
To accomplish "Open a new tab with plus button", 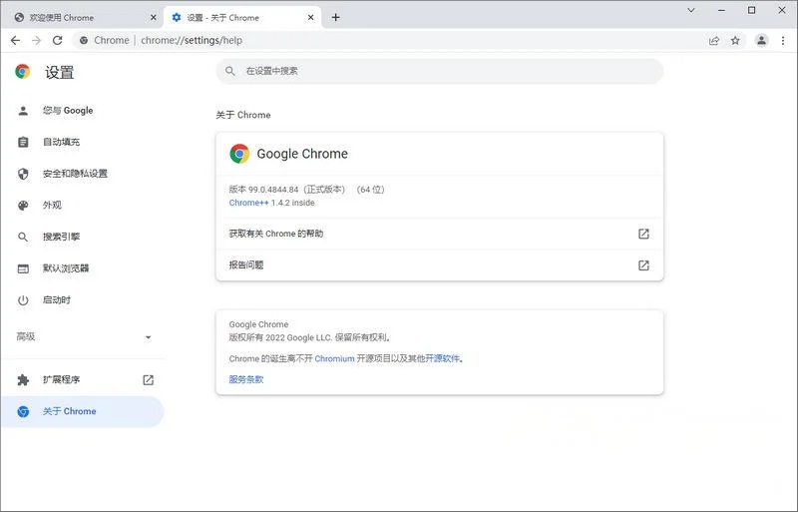I will (336, 17).
